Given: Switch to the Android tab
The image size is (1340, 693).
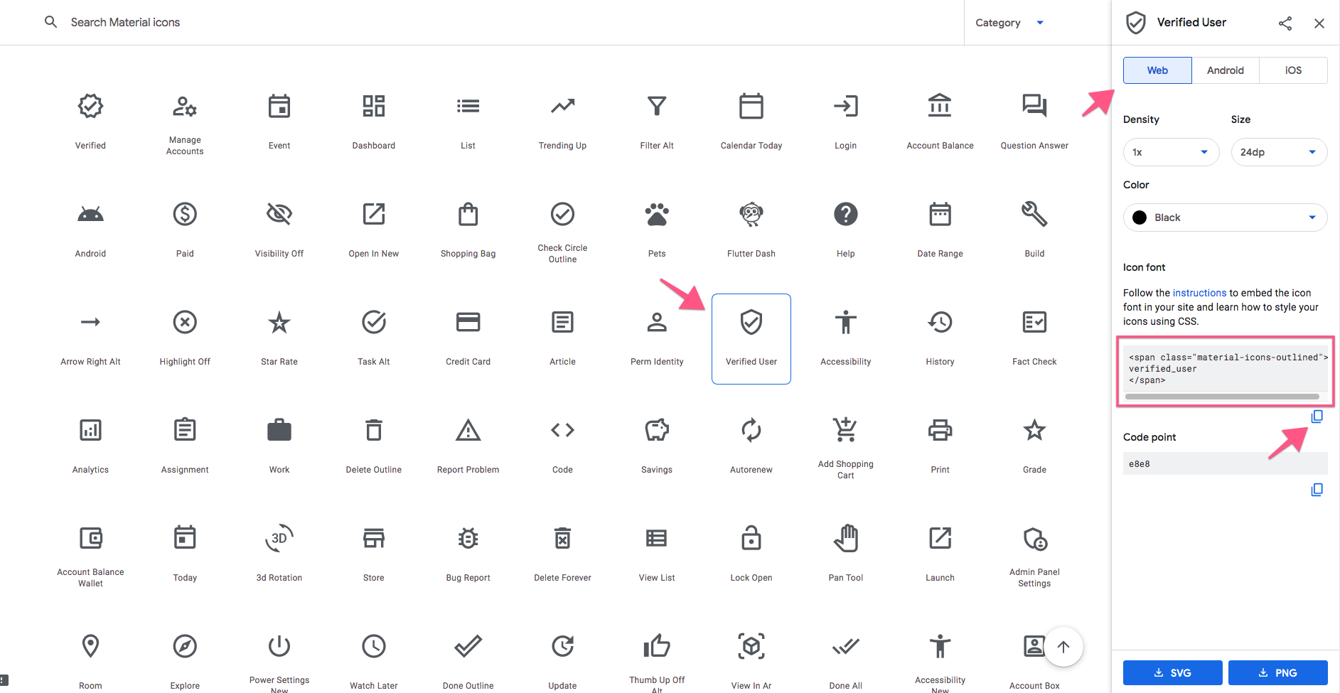Looking at the screenshot, I should coord(1226,70).
